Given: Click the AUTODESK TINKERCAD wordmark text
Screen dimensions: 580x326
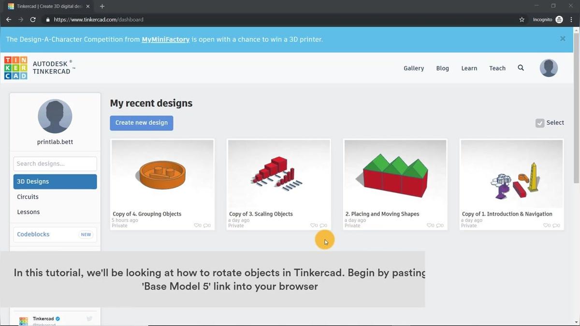Looking at the screenshot, I should click(54, 67).
